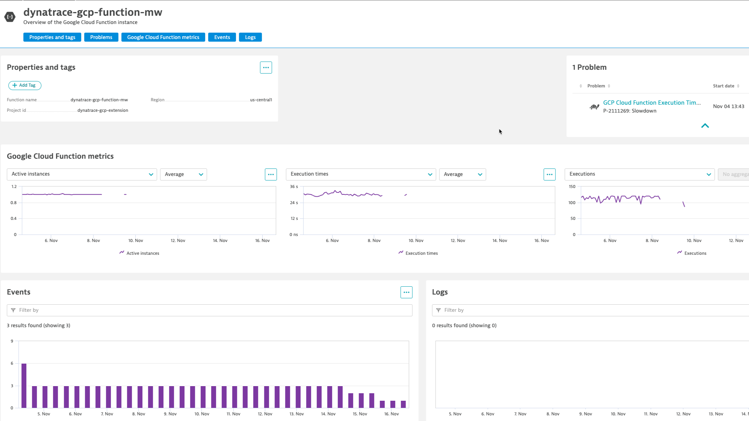Open the Execution times metric dropdown
Image resolution: width=749 pixels, height=421 pixels.
[361, 174]
